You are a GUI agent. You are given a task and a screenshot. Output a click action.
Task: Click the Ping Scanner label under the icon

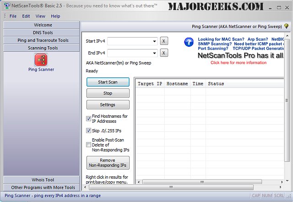click(x=41, y=69)
